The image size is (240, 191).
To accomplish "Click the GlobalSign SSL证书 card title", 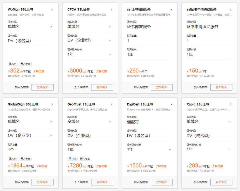I will 23,104.
